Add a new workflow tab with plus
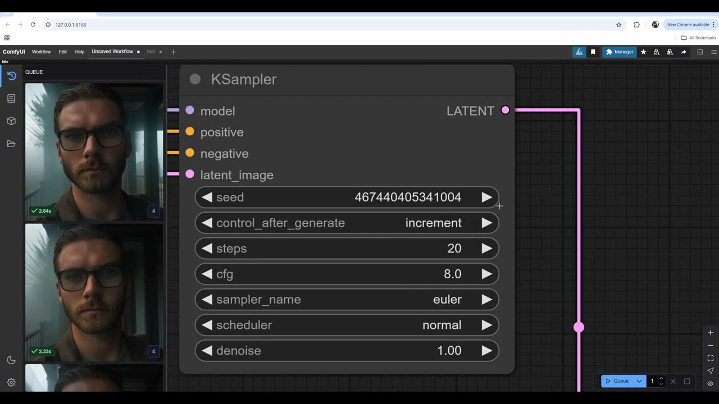The image size is (719, 404). (x=173, y=52)
